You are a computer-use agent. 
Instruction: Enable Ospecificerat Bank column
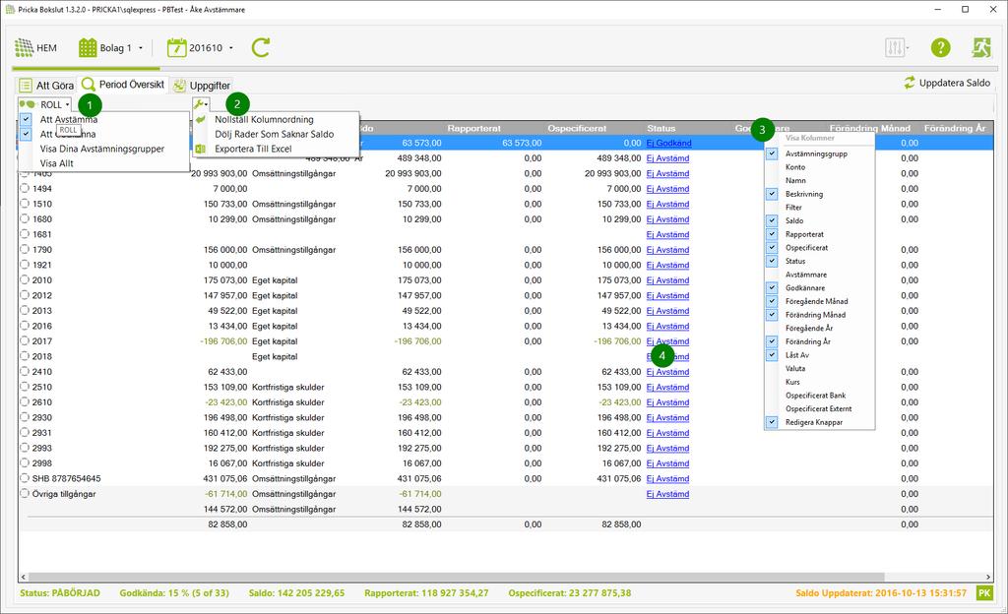point(815,396)
